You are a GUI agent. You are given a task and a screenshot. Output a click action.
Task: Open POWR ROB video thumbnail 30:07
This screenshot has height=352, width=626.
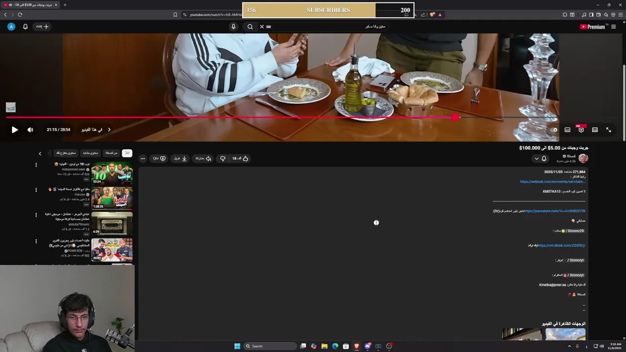click(112, 249)
